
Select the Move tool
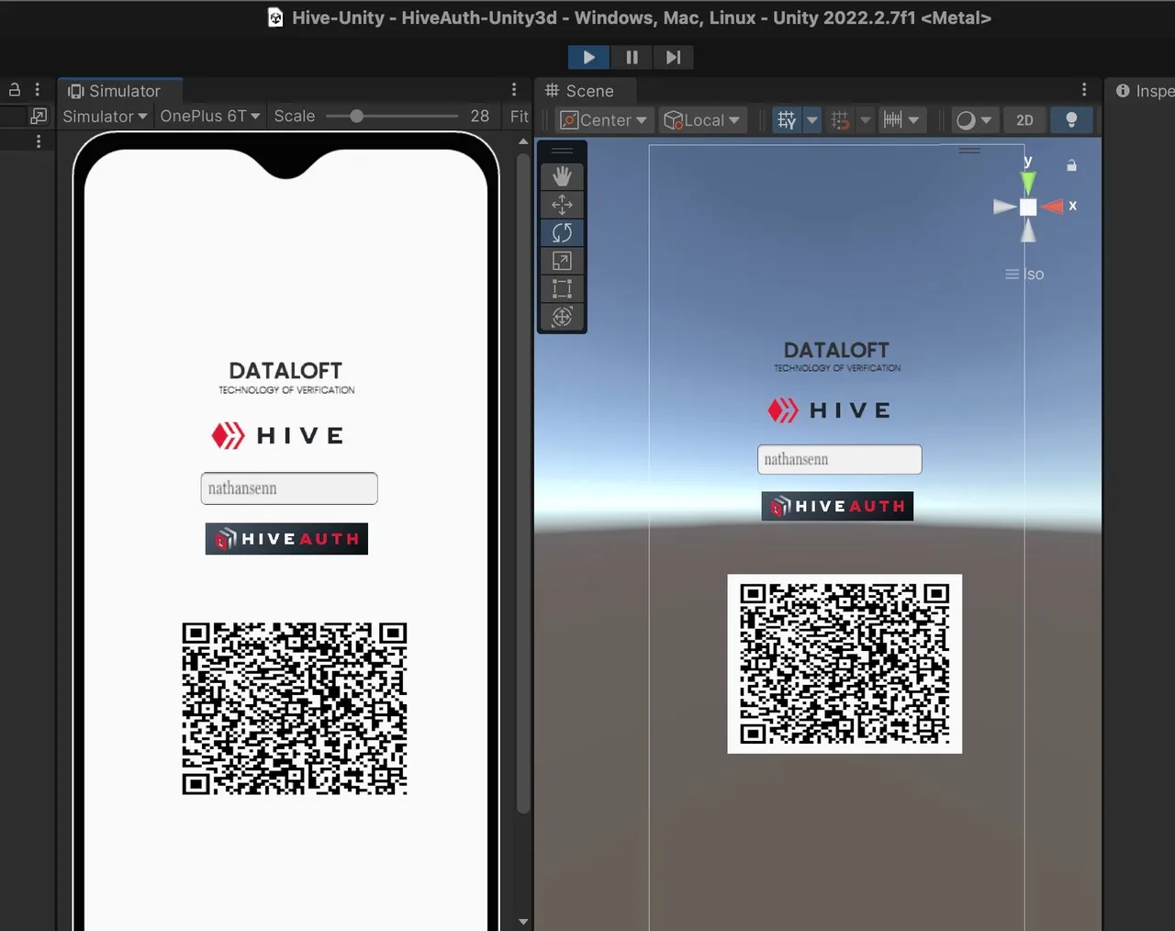click(562, 205)
